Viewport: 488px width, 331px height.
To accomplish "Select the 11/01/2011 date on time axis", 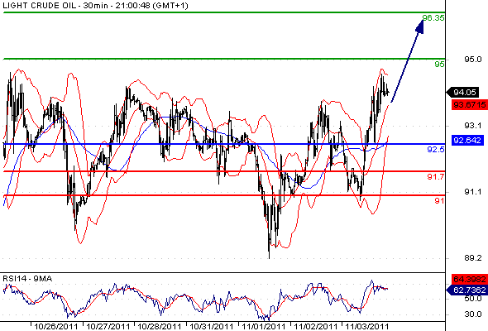I will click(263, 327).
